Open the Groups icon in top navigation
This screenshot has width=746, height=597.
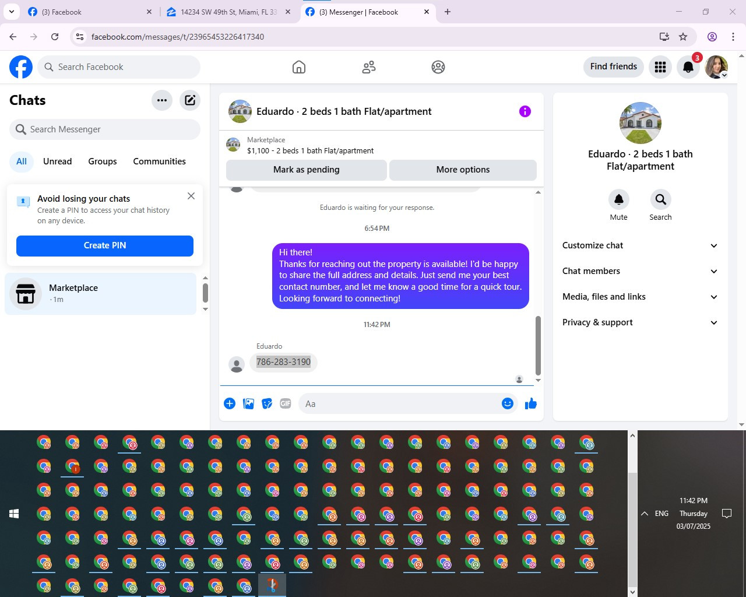coord(438,67)
